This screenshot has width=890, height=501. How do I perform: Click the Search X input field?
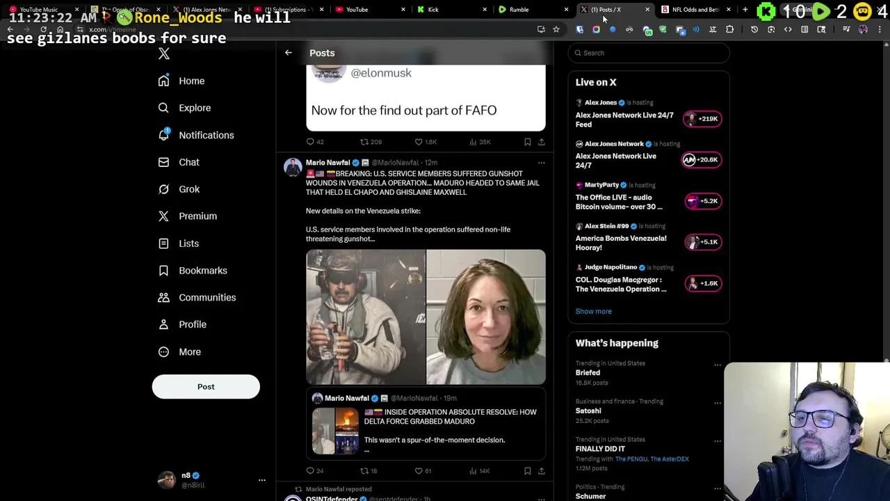point(649,53)
